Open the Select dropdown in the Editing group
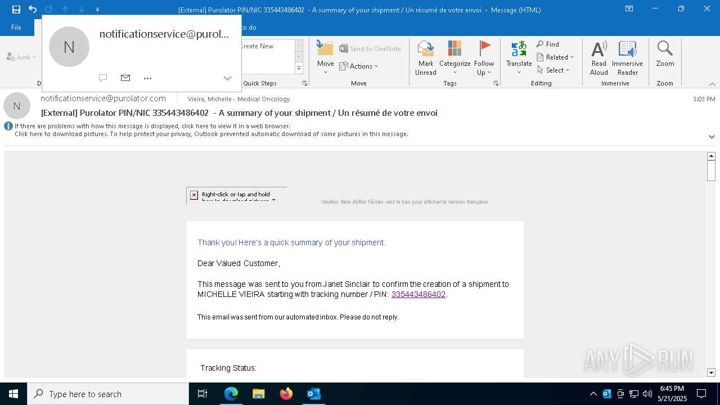Screen dimensions: 720x405 coord(553,70)
